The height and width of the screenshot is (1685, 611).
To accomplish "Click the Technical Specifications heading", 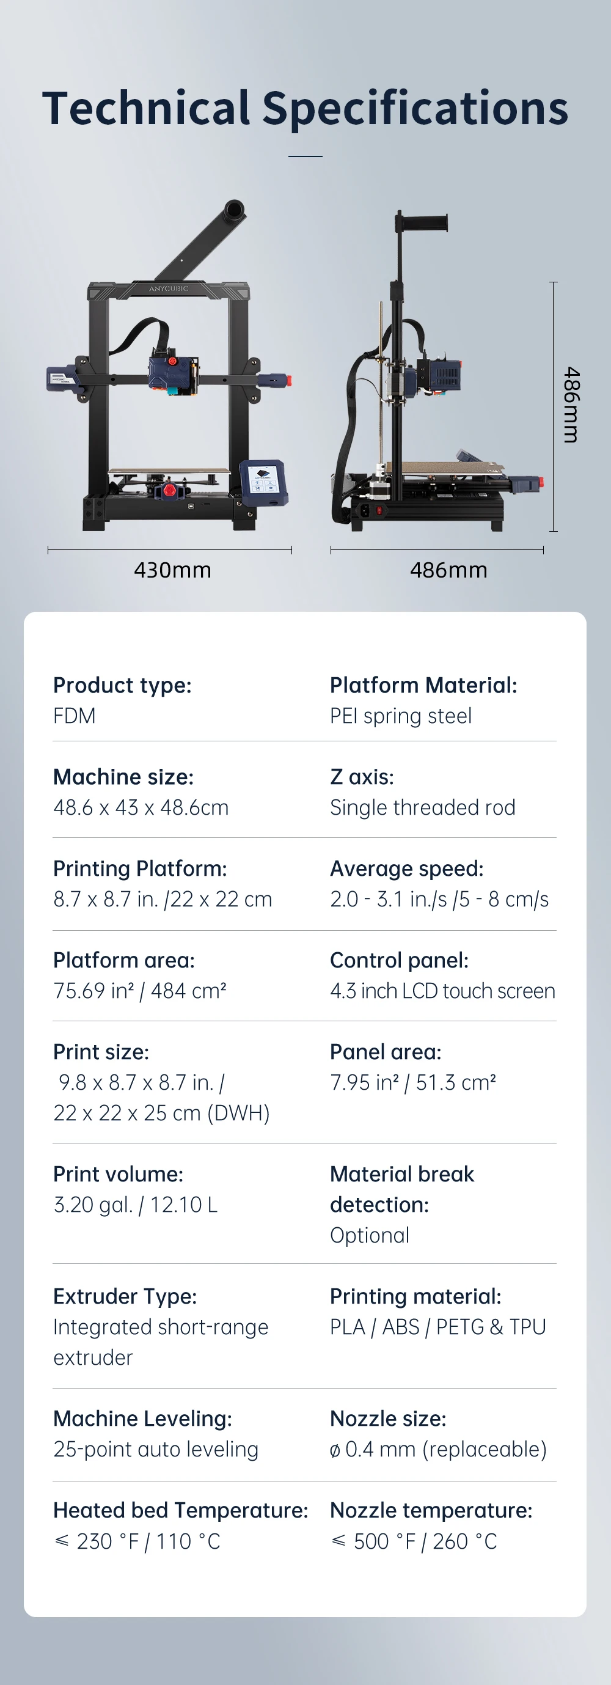I will [x=305, y=108].
